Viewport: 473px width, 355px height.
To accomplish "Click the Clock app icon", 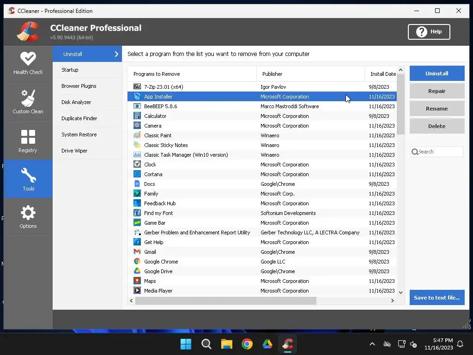I will [137, 164].
